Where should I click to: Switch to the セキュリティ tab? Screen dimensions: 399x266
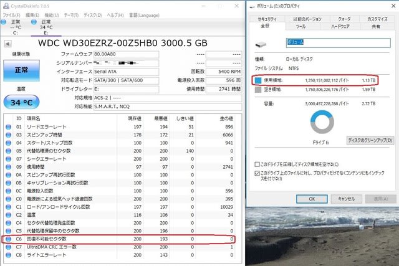coord(267,19)
